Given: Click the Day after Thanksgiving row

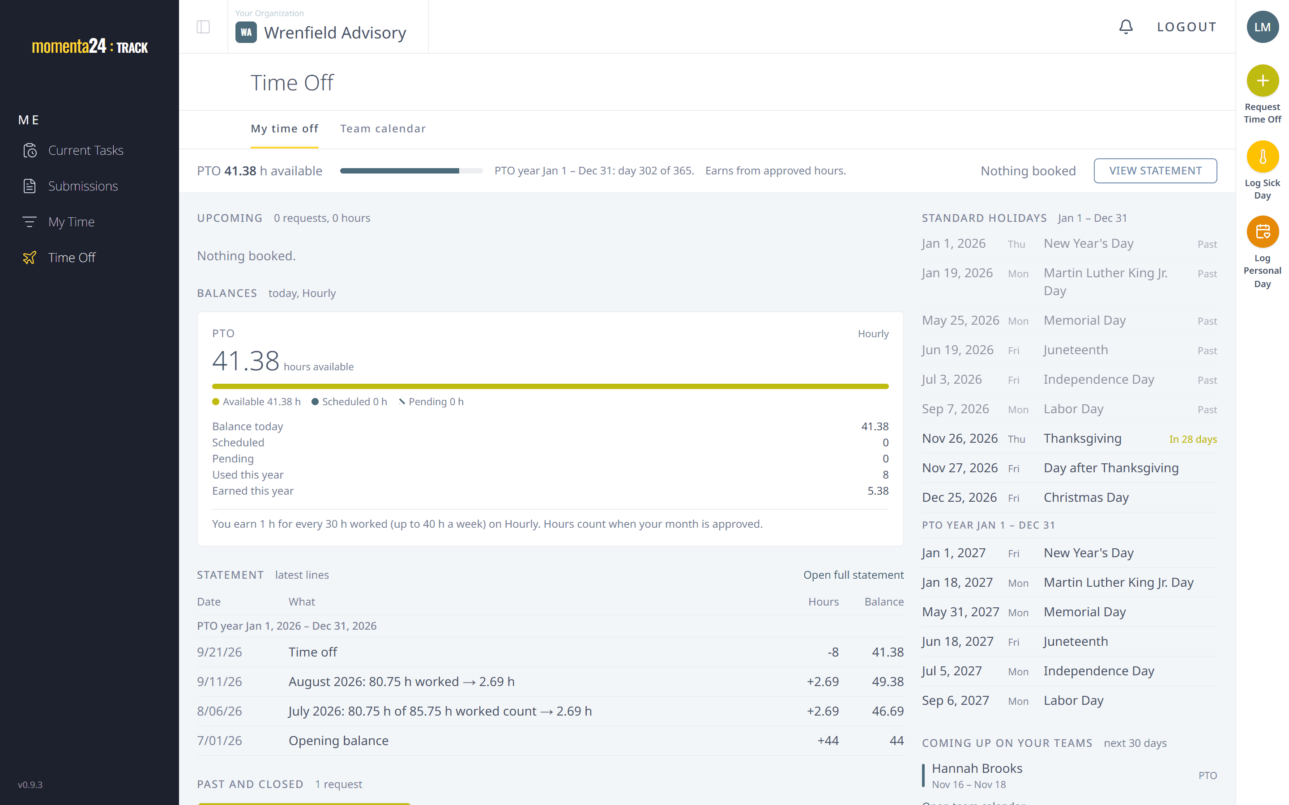Looking at the screenshot, I should [1070, 468].
